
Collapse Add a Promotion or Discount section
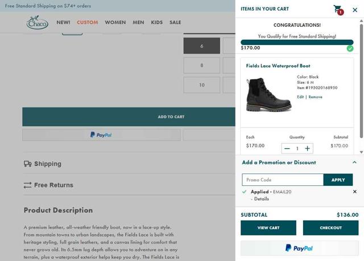[354, 163]
